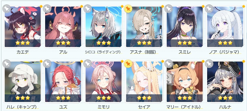Click pin icon on ハレ(キャンプ) card
This screenshot has width=247, height=111.
[7, 64]
